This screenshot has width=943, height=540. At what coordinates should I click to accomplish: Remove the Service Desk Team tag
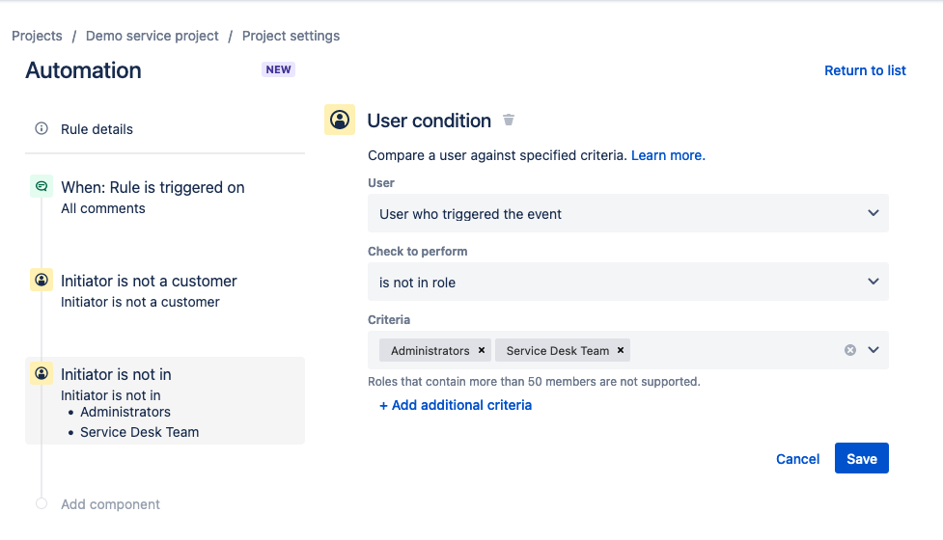[621, 350]
